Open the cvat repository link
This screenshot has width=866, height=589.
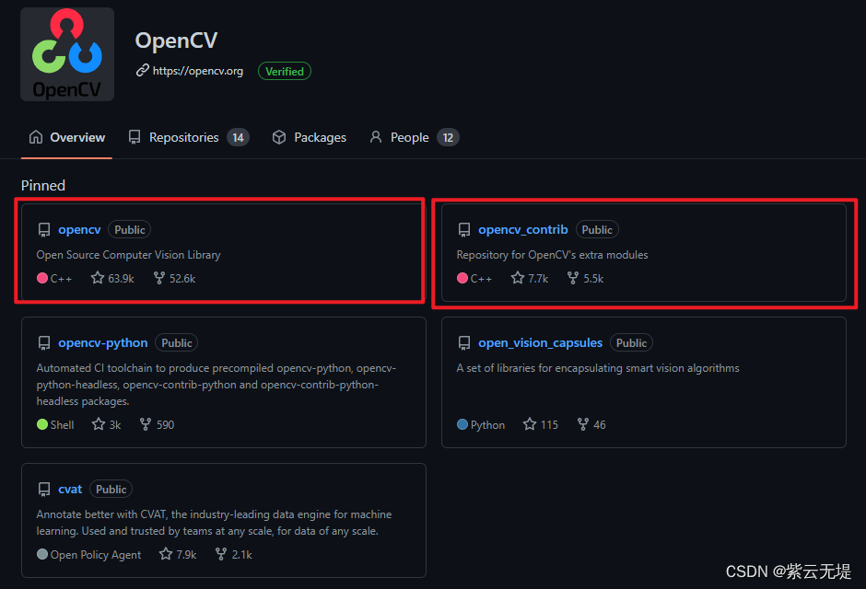(70, 490)
